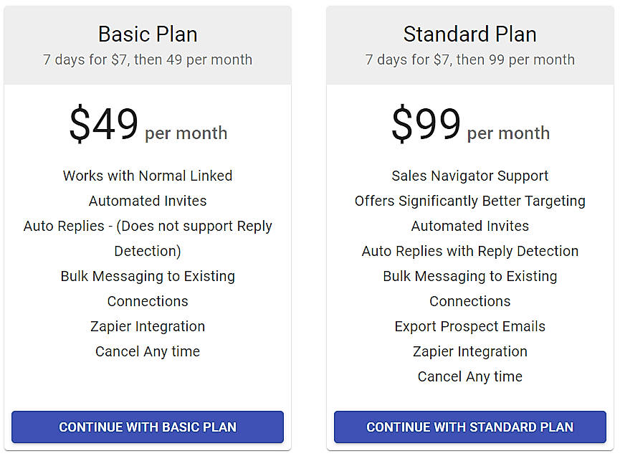Click the $49 per month price
Image resolution: width=620 pixels, height=456 pixels.
coord(148,125)
